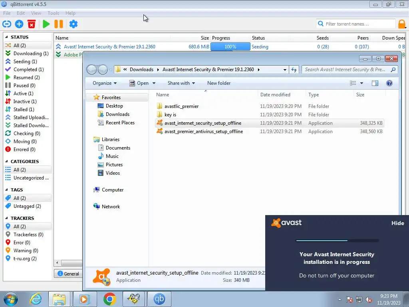
Task: Click Hide on the Avast installer popup
Action: click(397, 223)
